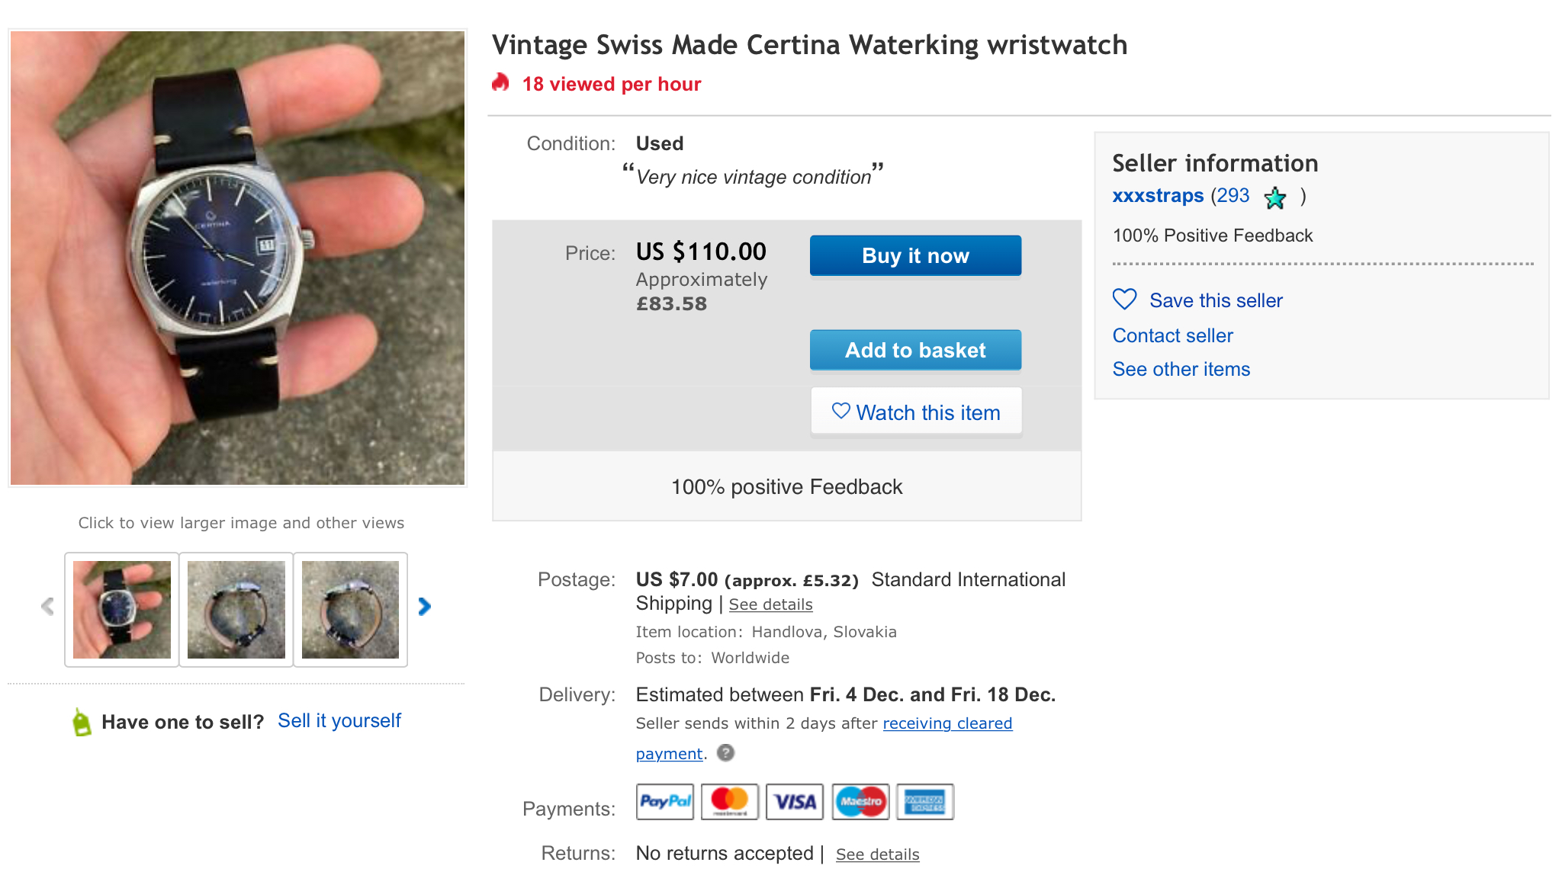Enlarge the main Certina watch photo
1562x872 pixels.
(237, 258)
